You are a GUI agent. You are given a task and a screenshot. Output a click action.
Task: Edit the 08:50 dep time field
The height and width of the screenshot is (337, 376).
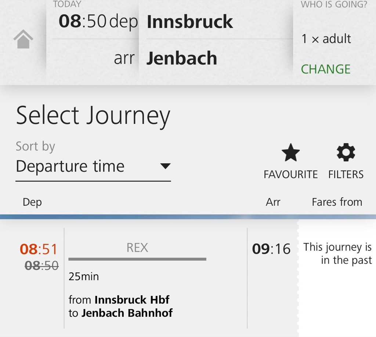pyautogui.click(x=98, y=22)
